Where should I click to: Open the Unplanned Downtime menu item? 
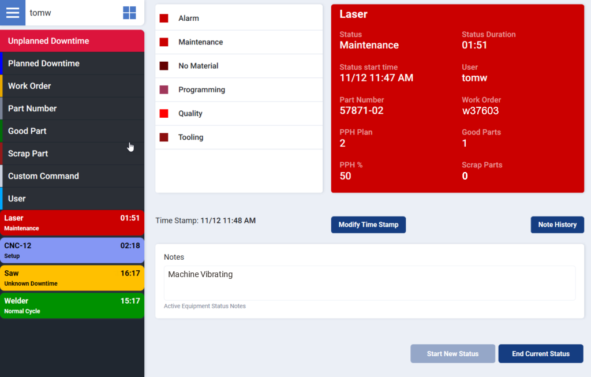point(72,41)
